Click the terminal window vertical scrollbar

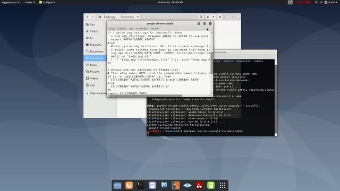point(276,97)
